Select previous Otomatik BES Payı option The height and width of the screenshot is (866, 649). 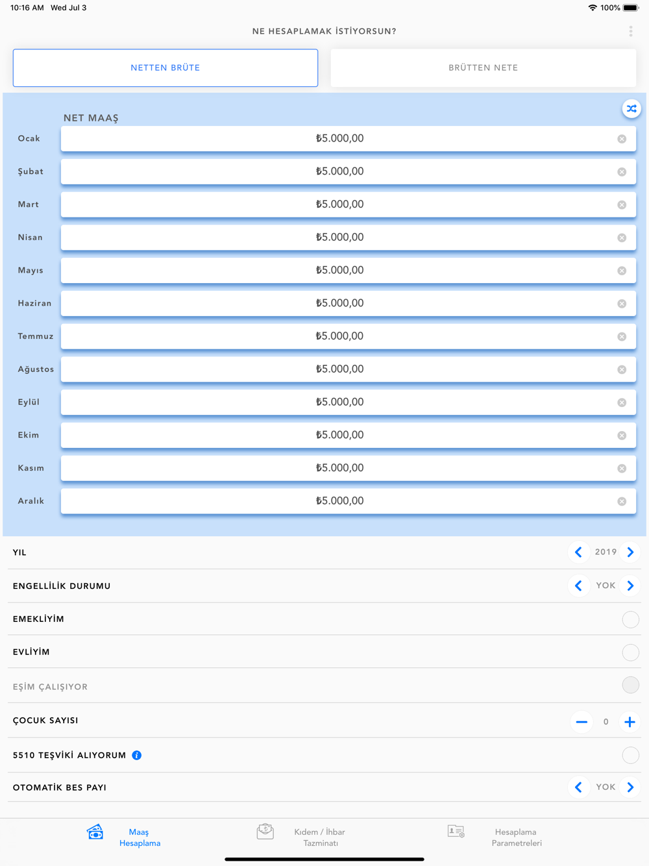[578, 787]
